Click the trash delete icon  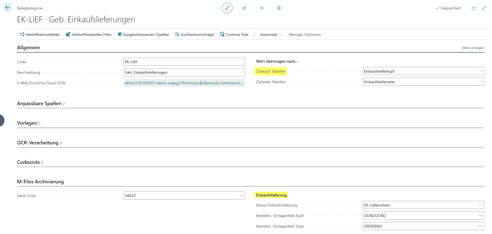279,8
